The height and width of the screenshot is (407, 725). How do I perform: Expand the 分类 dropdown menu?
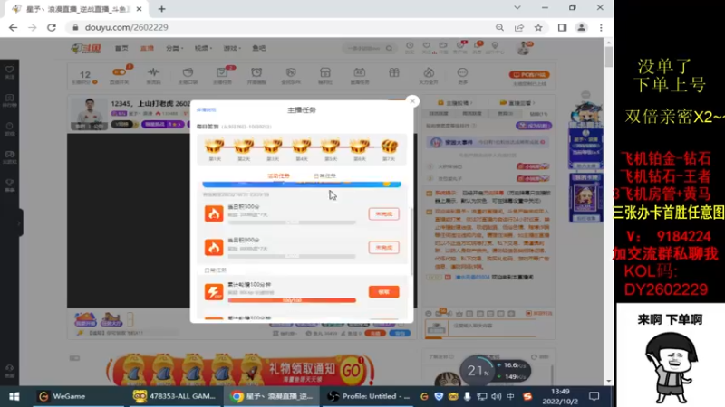(x=174, y=48)
